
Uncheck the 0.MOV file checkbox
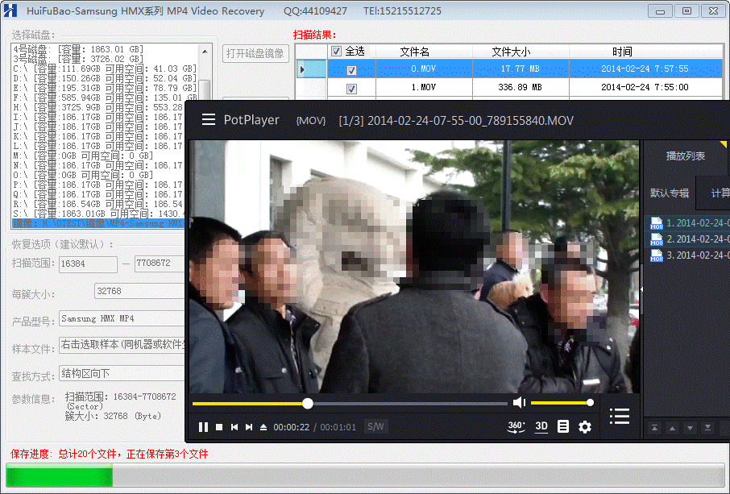point(351,70)
